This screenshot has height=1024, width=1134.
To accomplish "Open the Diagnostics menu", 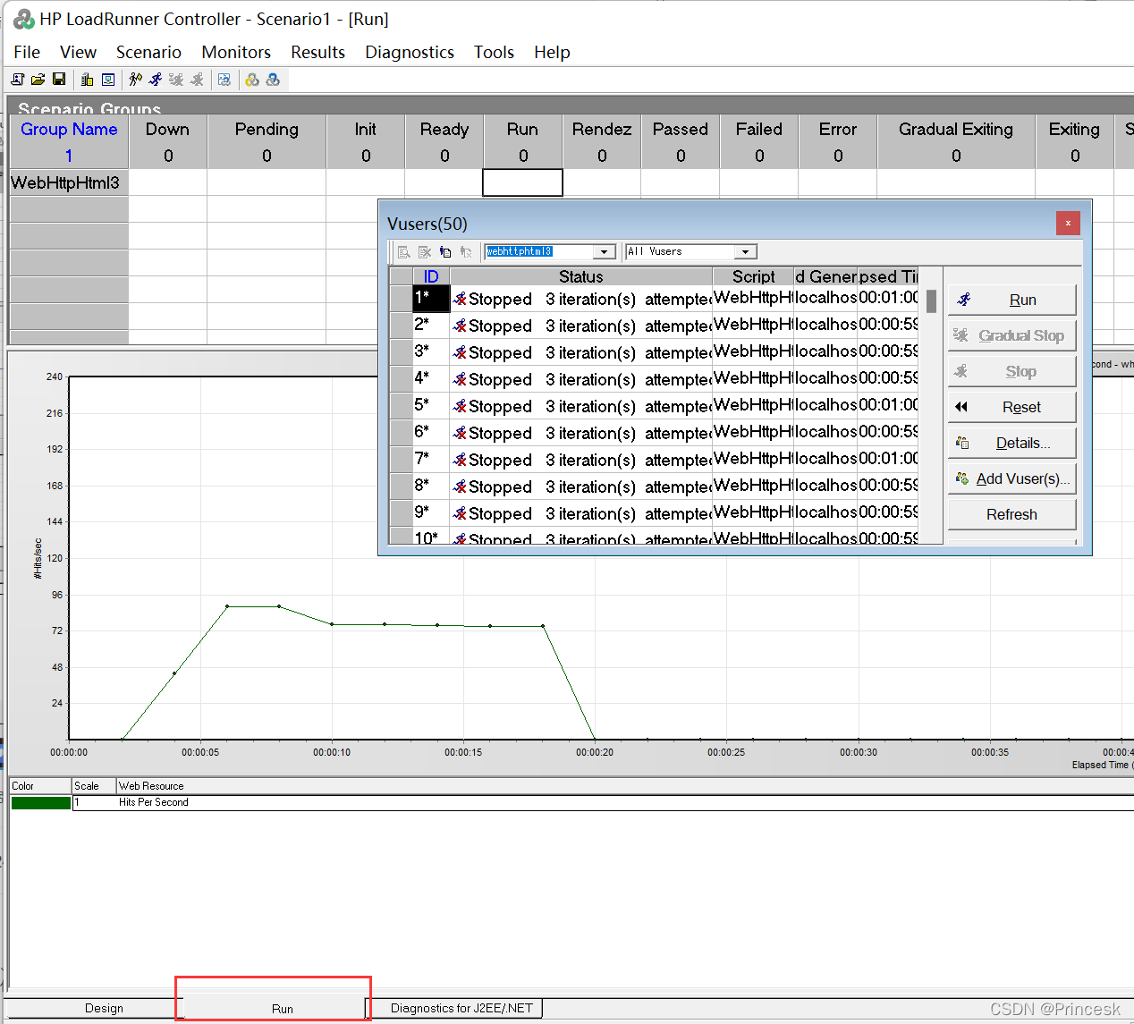I will pyautogui.click(x=410, y=52).
